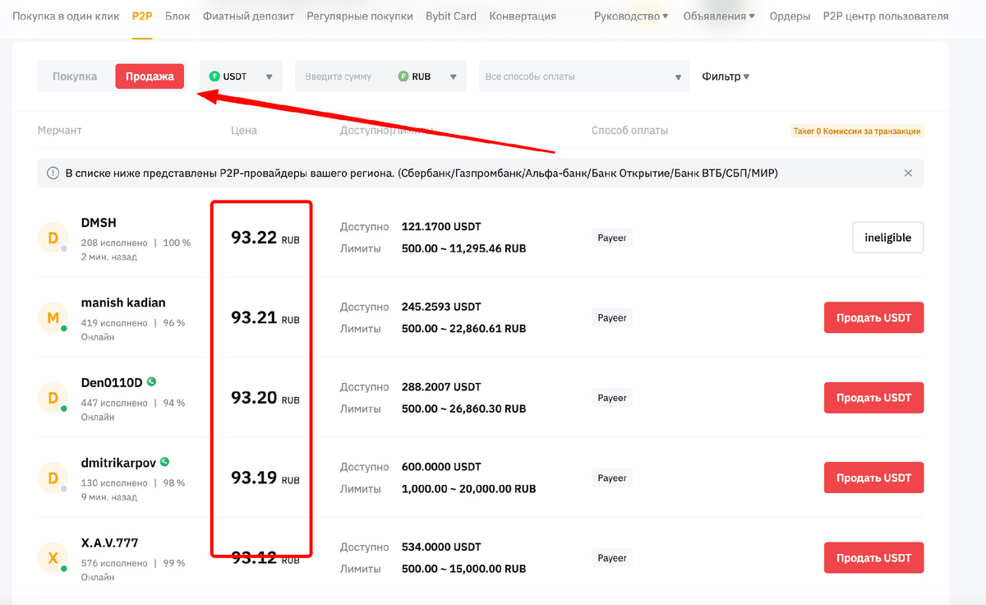Click manish kadian merchant avatar

pos(53,318)
